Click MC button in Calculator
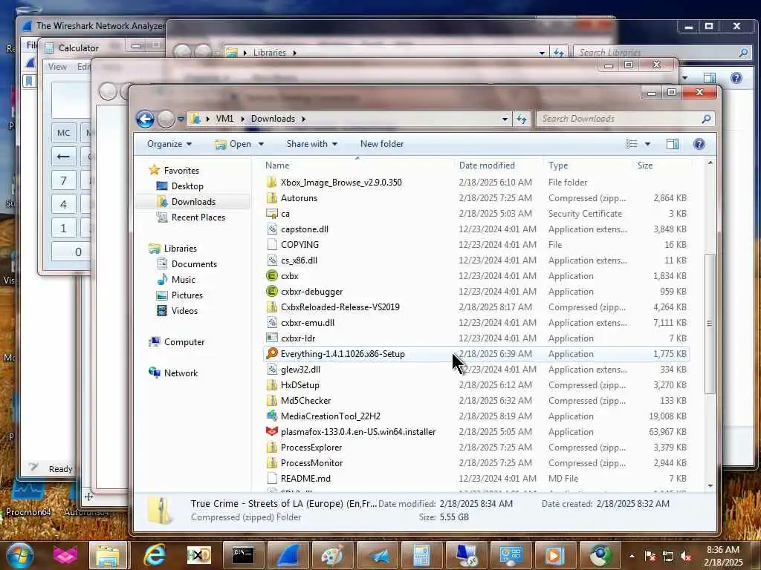The image size is (761, 570). 64,133
